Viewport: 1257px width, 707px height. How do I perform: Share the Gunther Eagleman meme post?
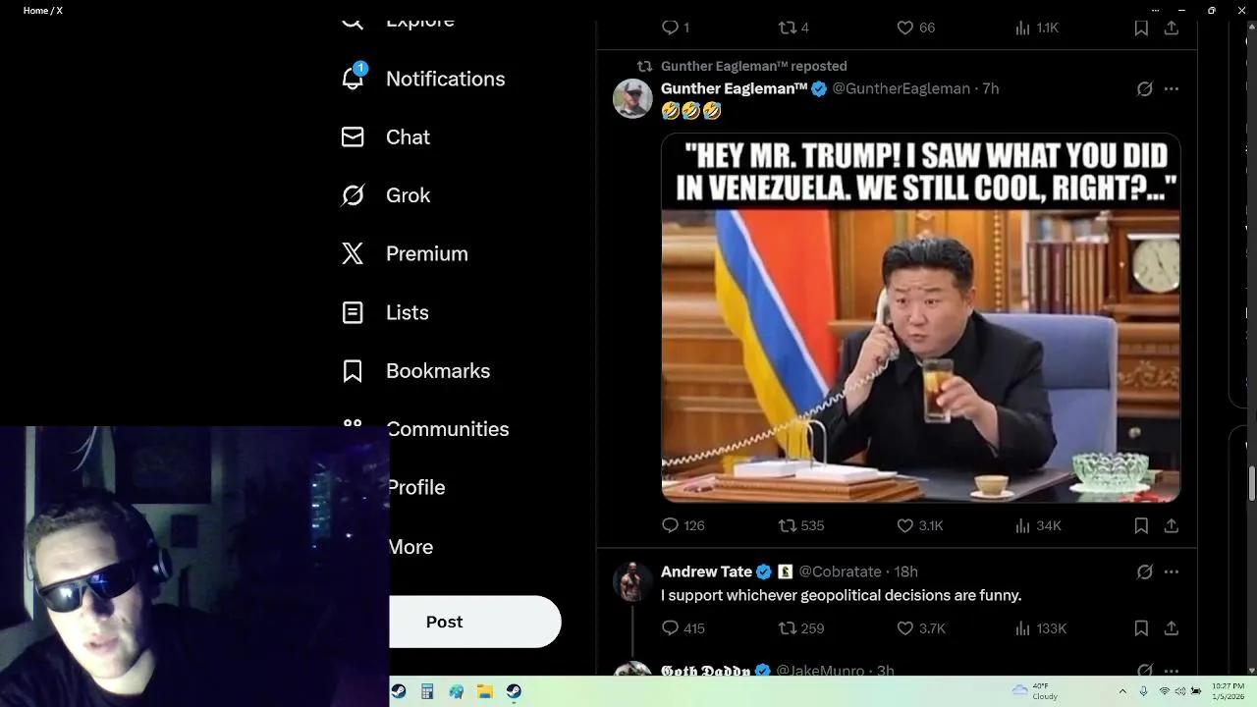tap(1171, 525)
